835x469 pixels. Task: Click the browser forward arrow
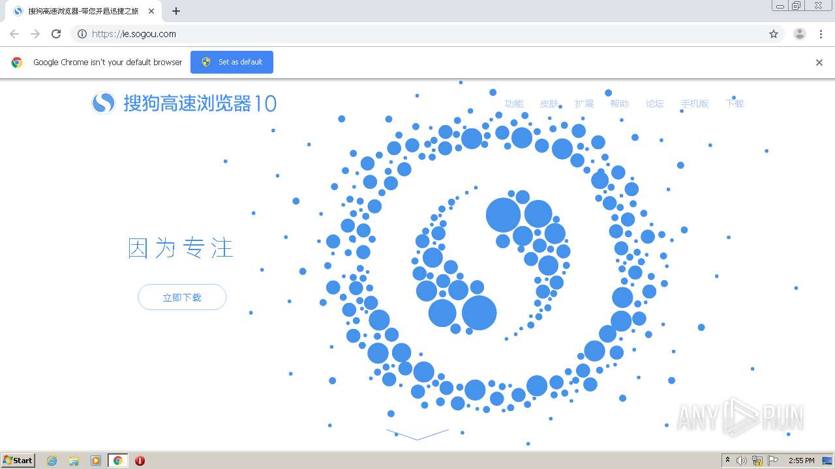(35, 34)
